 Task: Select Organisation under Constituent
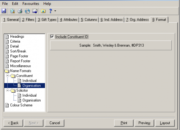tap(32, 85)
